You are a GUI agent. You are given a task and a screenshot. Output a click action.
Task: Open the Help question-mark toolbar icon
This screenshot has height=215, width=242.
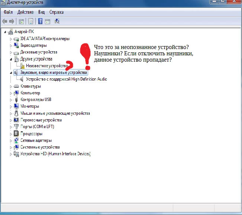[40, 21]
